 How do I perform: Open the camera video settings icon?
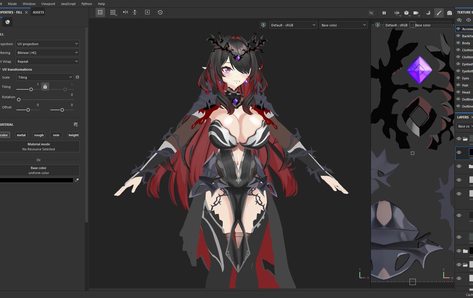coord(416,13)
